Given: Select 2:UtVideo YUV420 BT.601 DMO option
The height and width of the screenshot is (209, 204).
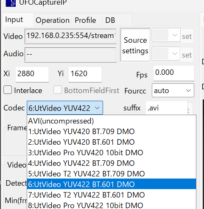Looking at the screenshot, I should coord(112,142).
